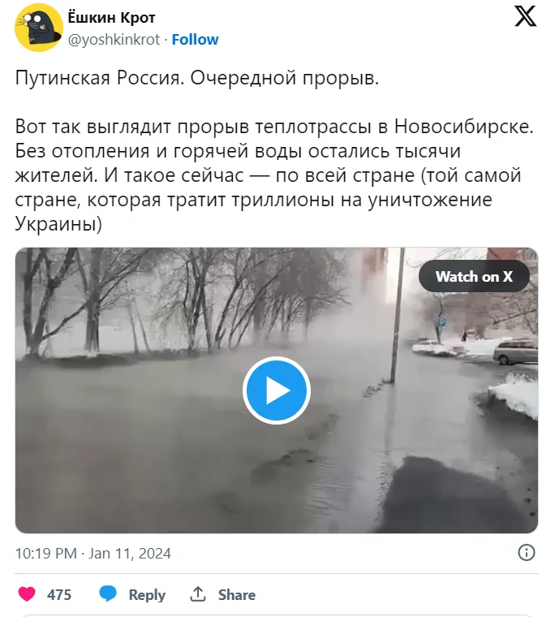Open the 10:19 PM · Jan 11, 2024 timestamp
Viewport: 555px width, 617px height.
93,553
